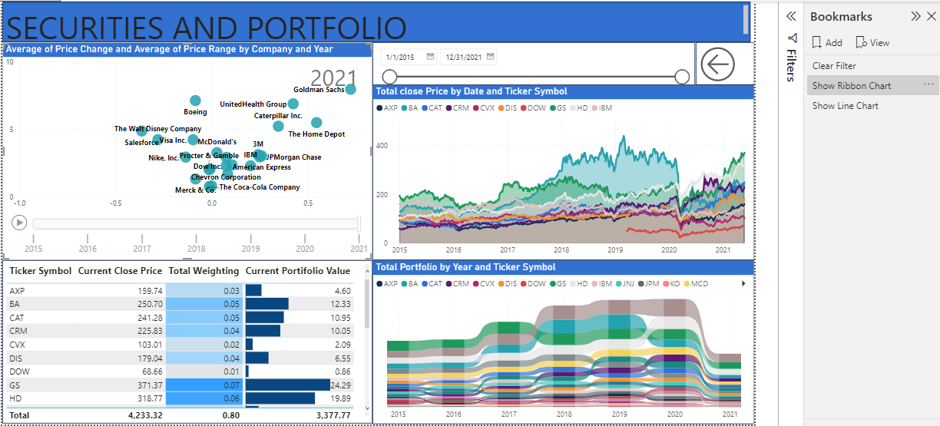Image resolution: width=940 pixels, height=426 pixels.
Task: Select CAT legend in Total close Price chart
Action: 432,108
